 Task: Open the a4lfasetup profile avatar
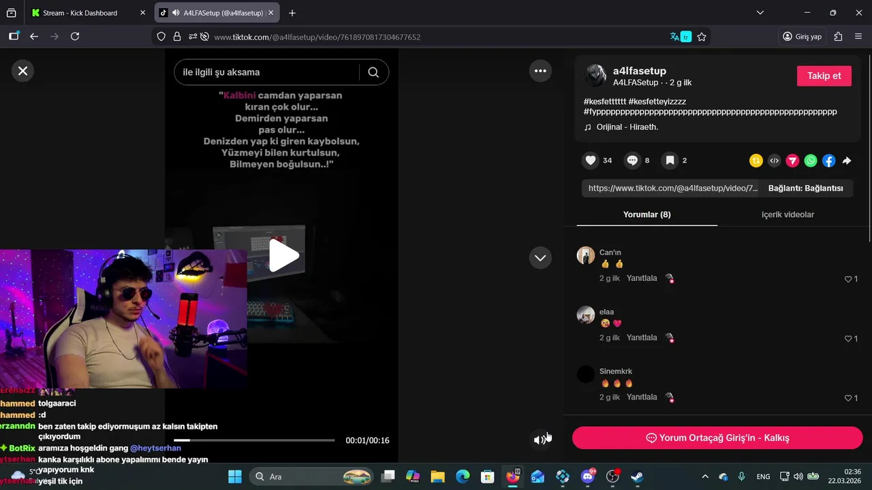[595, 76]
